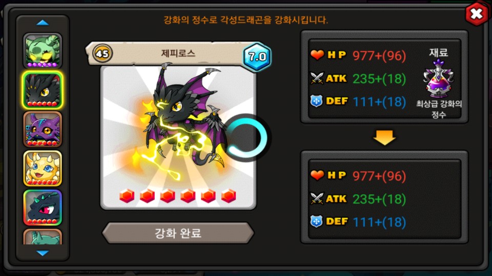Pick the yellow baby dragon thumbnail
The image size is (492, 276).
pos(43,168)
